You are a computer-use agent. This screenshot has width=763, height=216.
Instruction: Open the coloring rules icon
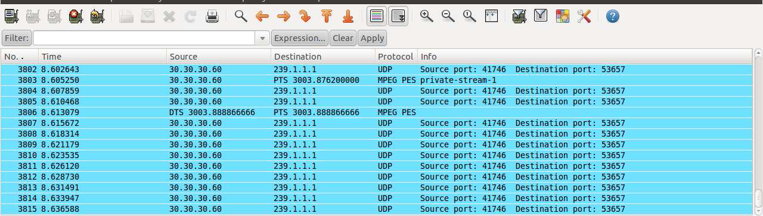coord(562,16)
